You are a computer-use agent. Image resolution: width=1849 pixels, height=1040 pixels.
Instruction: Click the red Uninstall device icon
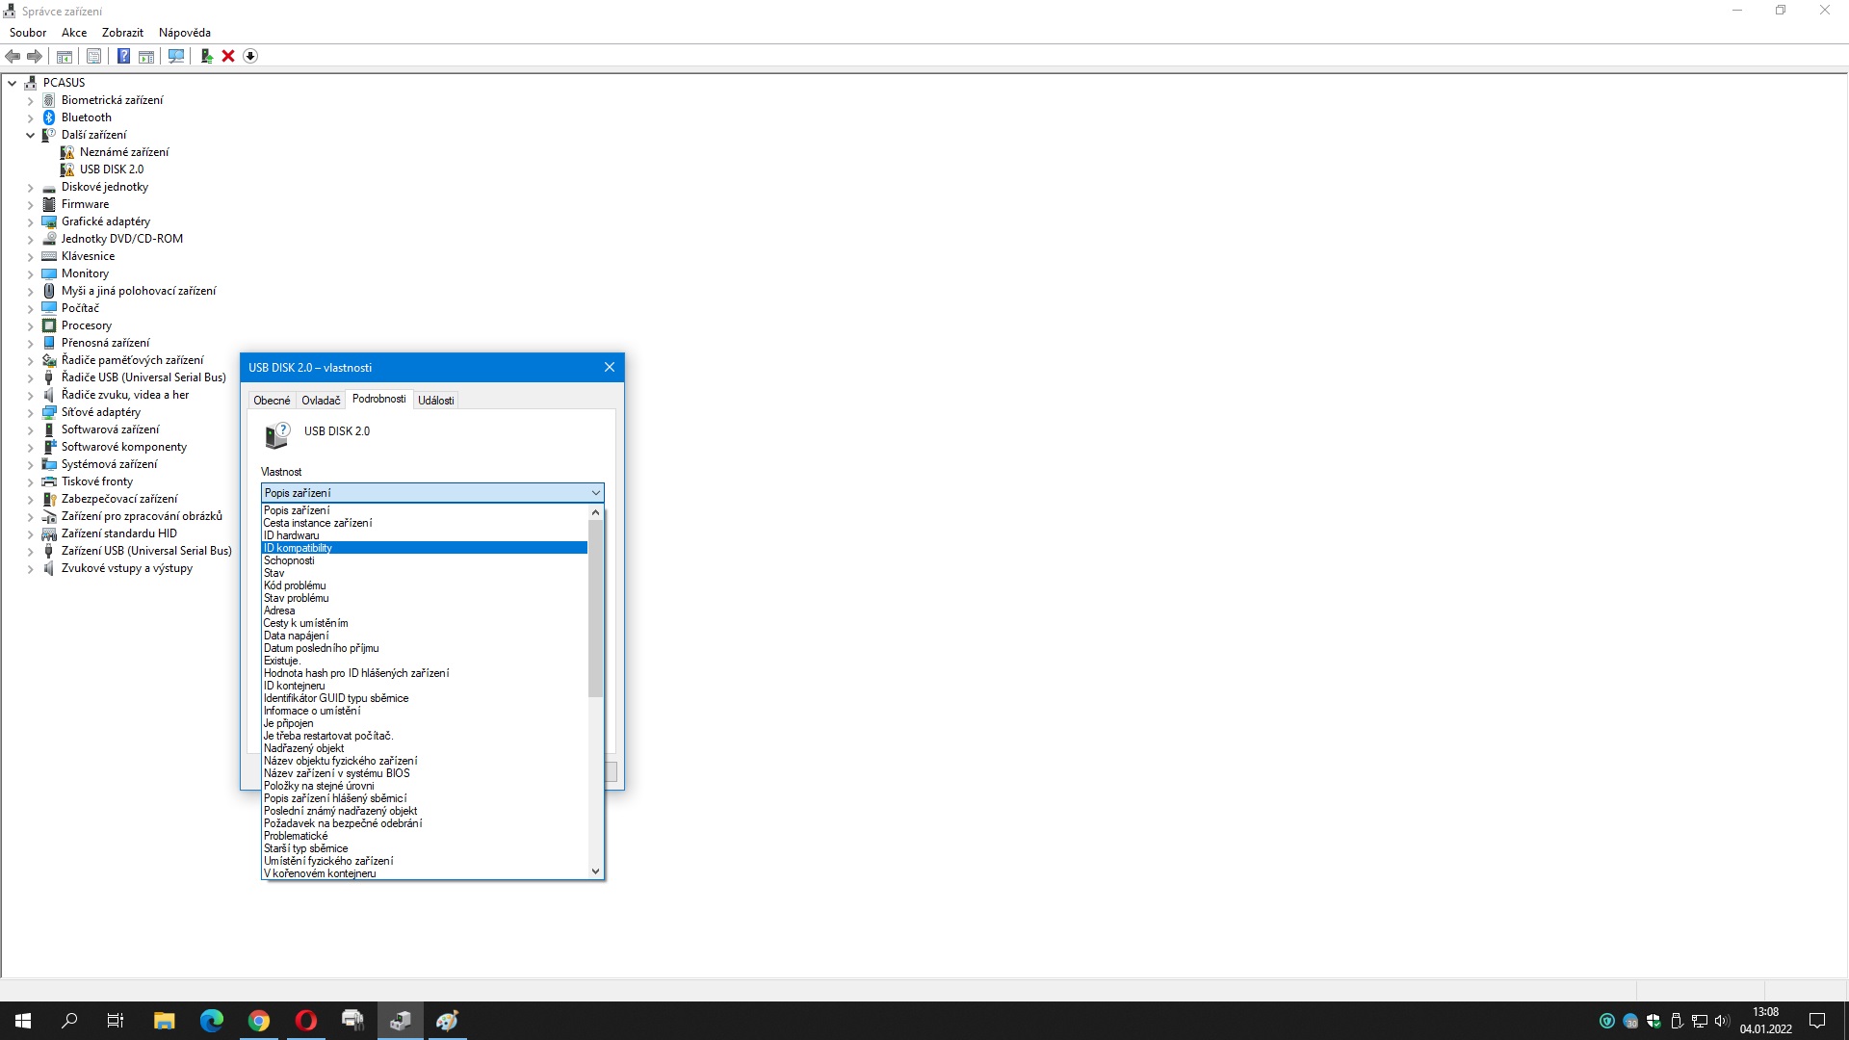pyautogui.click(x=228, y=56)
